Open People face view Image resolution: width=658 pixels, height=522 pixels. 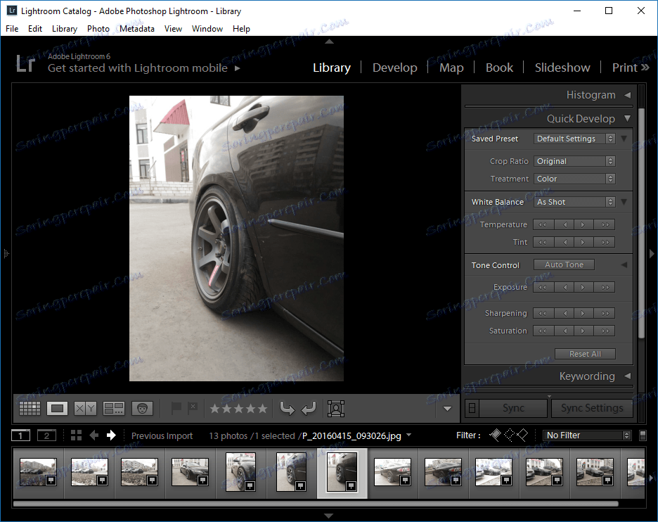142,408
